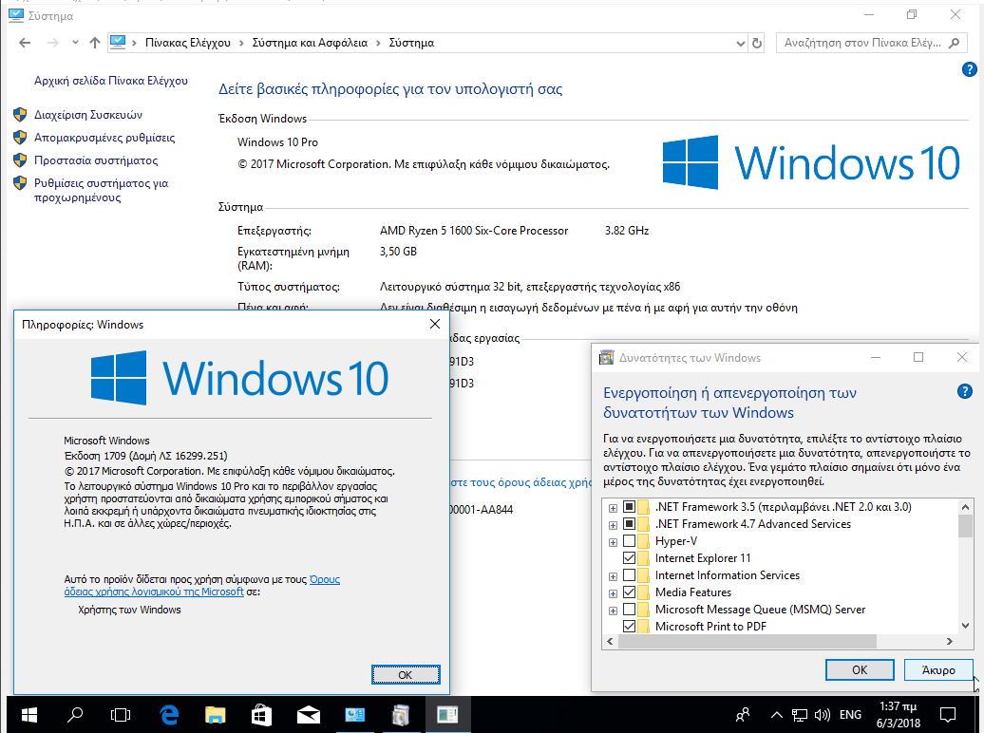
Task: Open Προστασία συστήματος link
Action: point(96,160)
